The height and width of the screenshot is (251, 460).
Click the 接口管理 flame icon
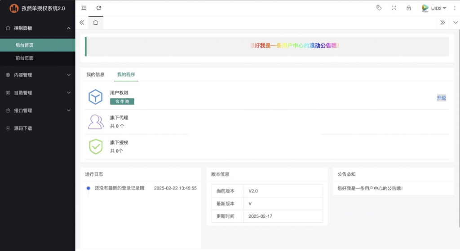pyautogui.click(x=8, y=110)
